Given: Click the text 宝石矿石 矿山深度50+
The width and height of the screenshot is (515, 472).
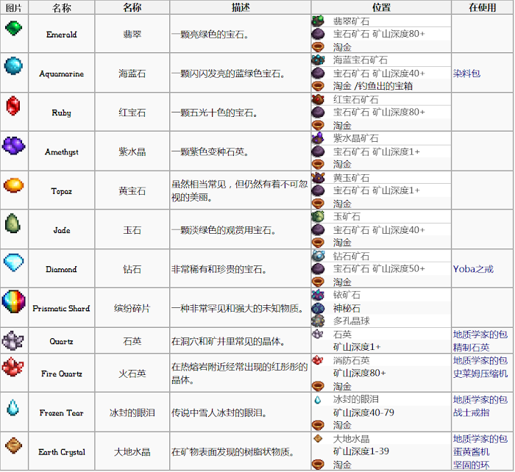Looking at the screenshot, I should pyautogui.click(x=379, y=269).
